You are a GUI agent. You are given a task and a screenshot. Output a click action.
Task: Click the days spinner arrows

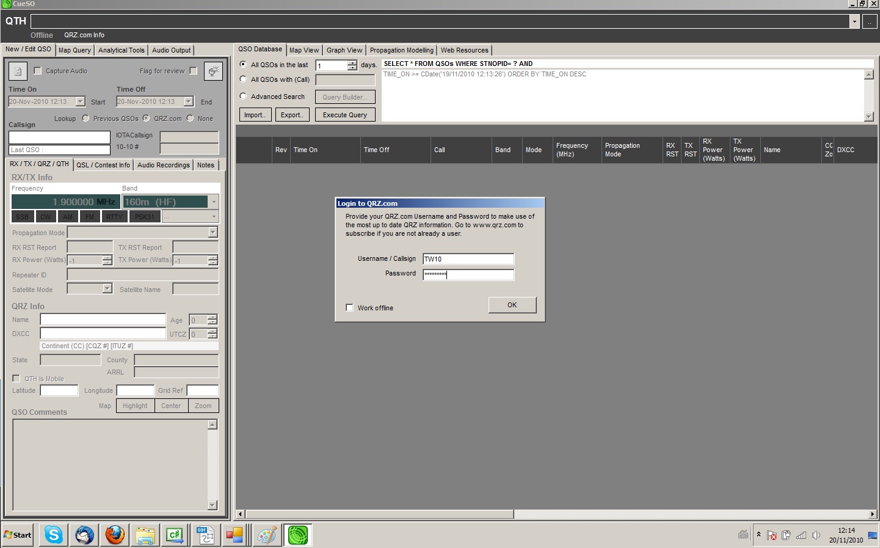point(352,65)
